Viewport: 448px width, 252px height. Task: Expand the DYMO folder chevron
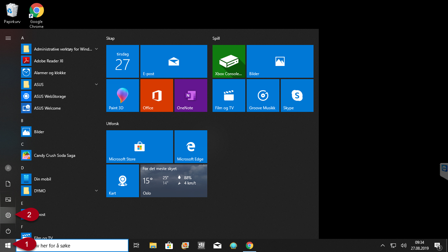pos(96,191)
